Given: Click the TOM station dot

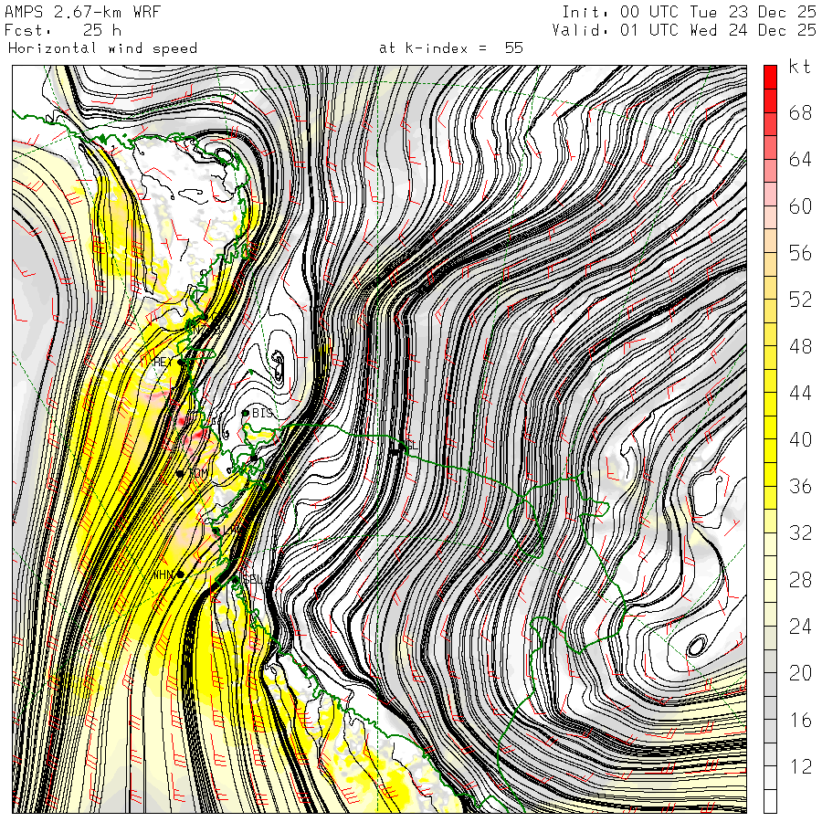Looking at the screenshot, I should (x=181, y=473).
